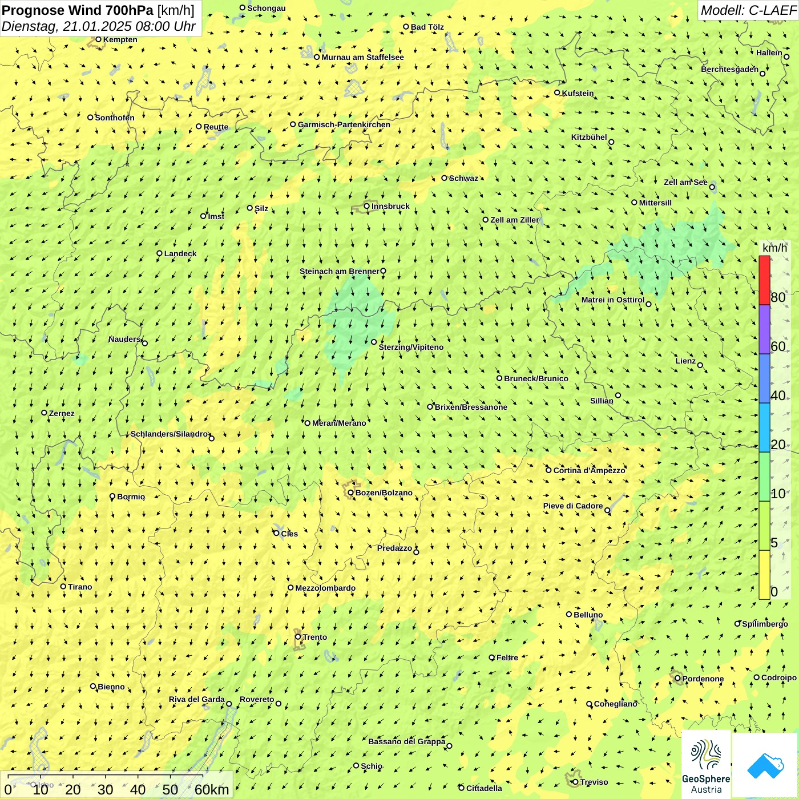Click the Meran/Merano marker
Image resolution: width=799 pixels, height=799 pixels.
pyautogui.click(x=308, y=423)
